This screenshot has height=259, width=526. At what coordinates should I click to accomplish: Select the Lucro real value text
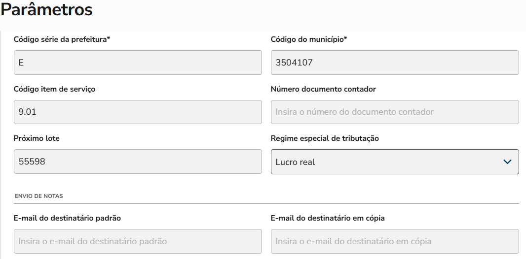coord(295,162)
